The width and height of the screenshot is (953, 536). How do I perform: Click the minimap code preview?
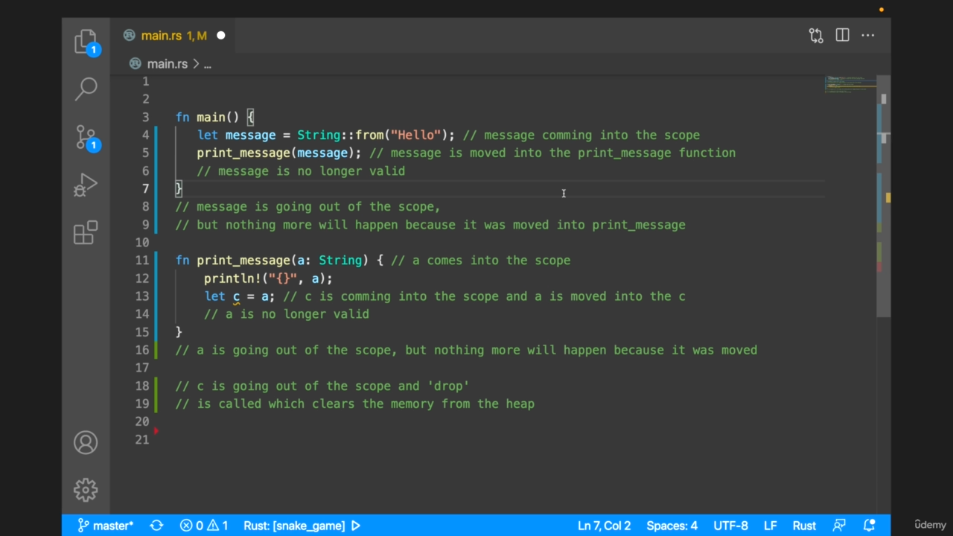click(850, 84)
